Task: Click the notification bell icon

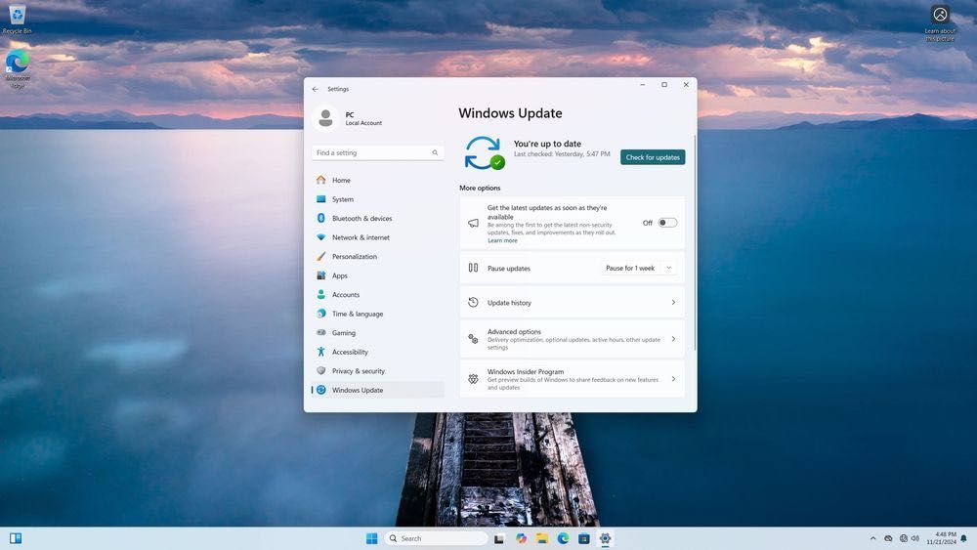Action: tap(964, 538)
